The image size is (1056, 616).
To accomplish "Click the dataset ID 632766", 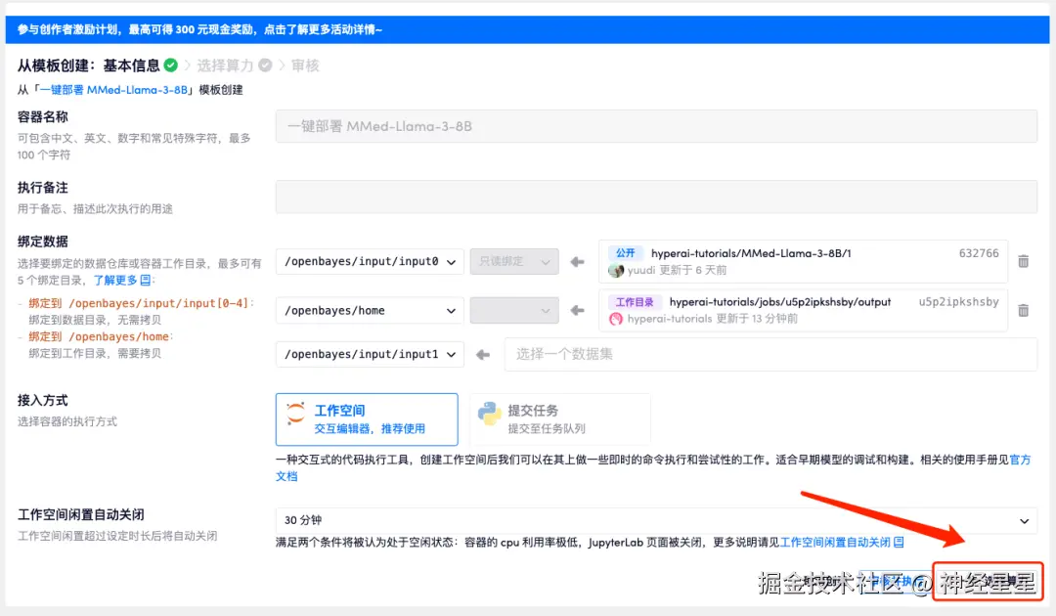I will pyautogui.click(x=979, y=253).
